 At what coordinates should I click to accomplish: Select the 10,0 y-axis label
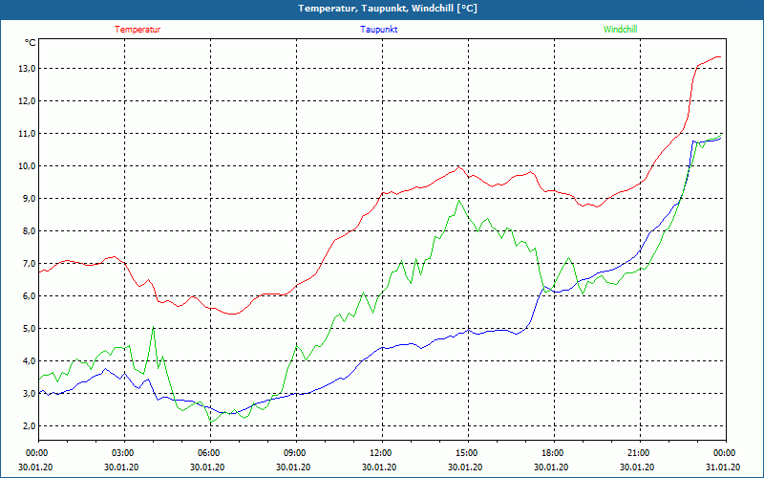[27, 166]
